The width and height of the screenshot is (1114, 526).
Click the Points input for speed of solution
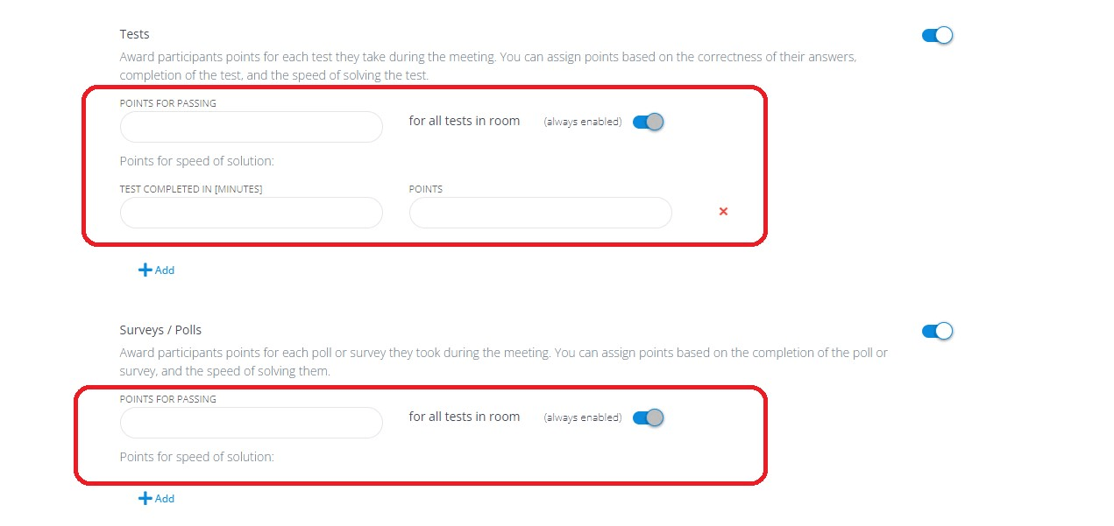(540, 213)
